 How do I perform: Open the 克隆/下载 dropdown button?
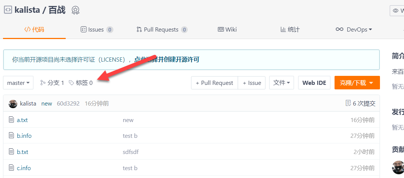[x=357, y=83]
